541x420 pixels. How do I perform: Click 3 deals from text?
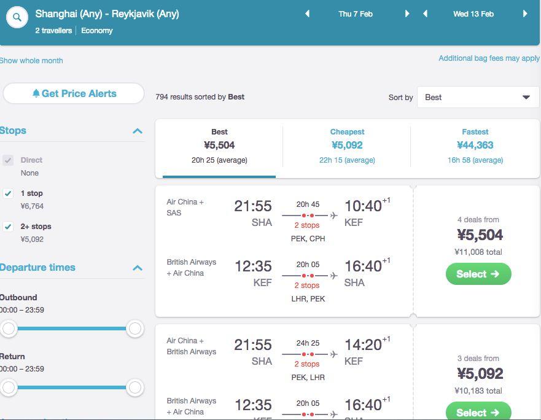click(478, 359)
